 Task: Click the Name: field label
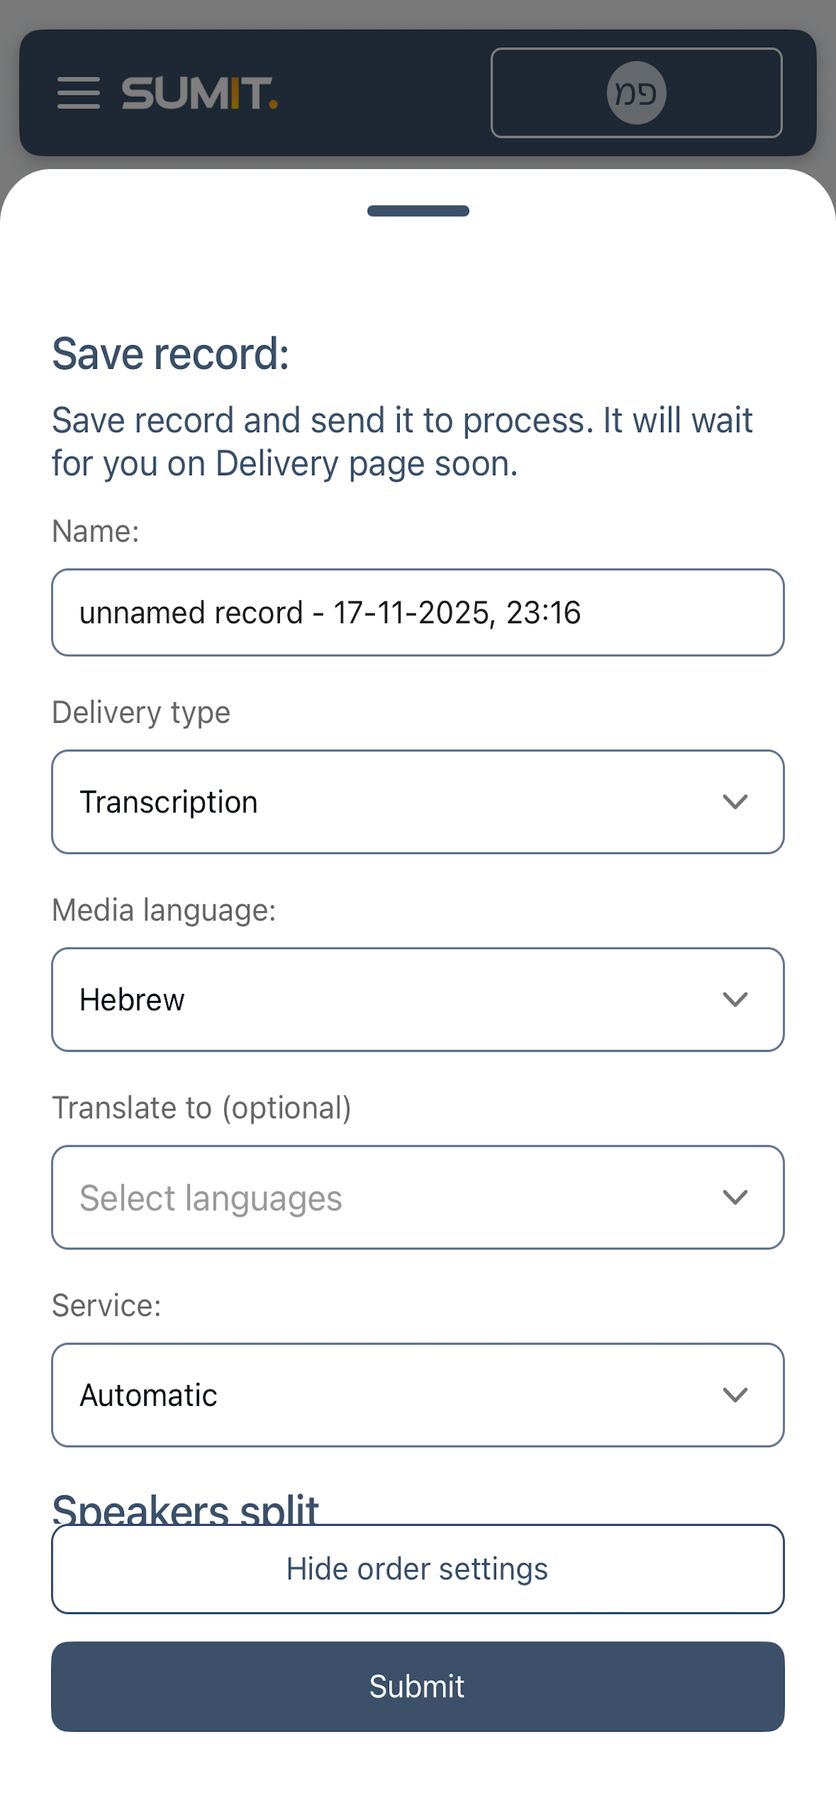96,531
